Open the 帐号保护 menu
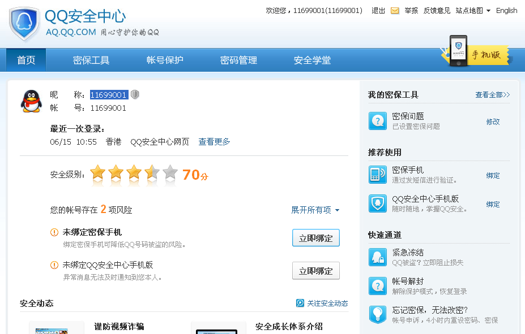 [x=165, y=60]
